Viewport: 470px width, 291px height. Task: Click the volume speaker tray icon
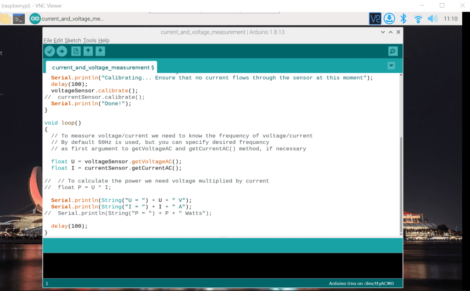(432, 19)
